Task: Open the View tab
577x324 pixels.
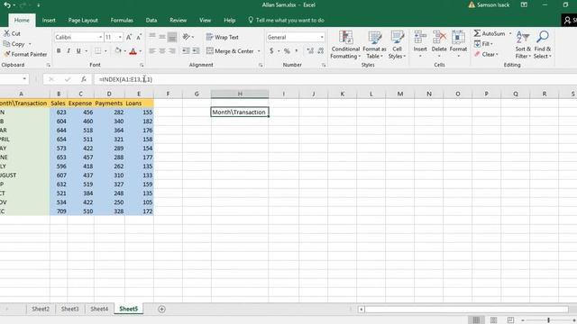Action: coord(205,20)
